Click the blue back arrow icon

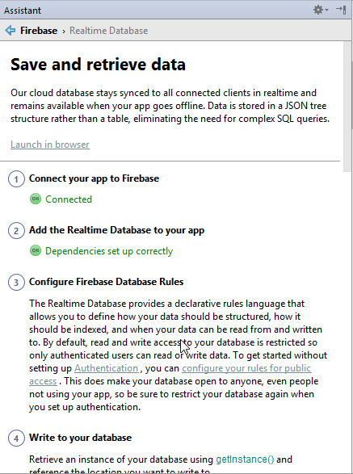coord(10,31)
